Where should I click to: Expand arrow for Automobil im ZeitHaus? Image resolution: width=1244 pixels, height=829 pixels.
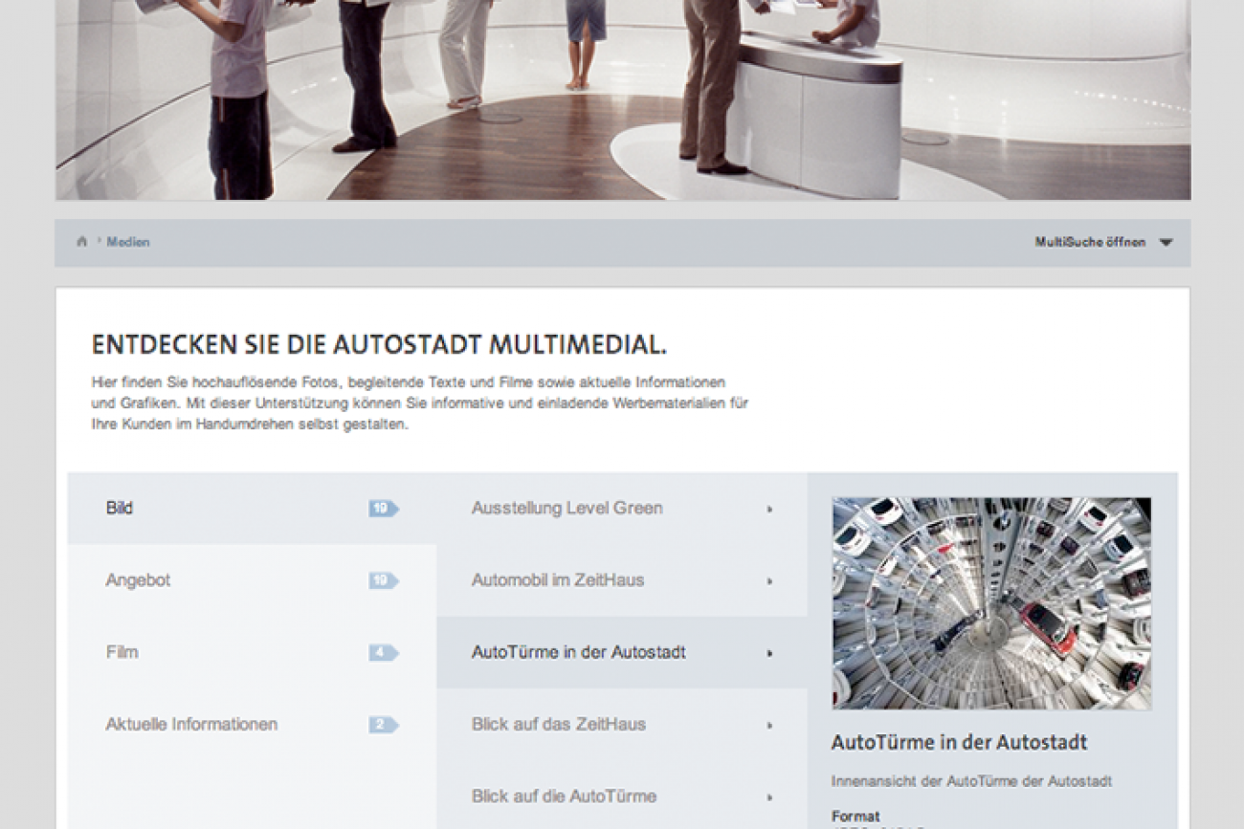point(769,581)
